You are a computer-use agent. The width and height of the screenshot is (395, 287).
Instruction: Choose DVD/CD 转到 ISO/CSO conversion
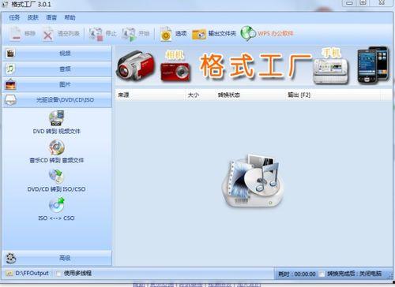point(56,181)
